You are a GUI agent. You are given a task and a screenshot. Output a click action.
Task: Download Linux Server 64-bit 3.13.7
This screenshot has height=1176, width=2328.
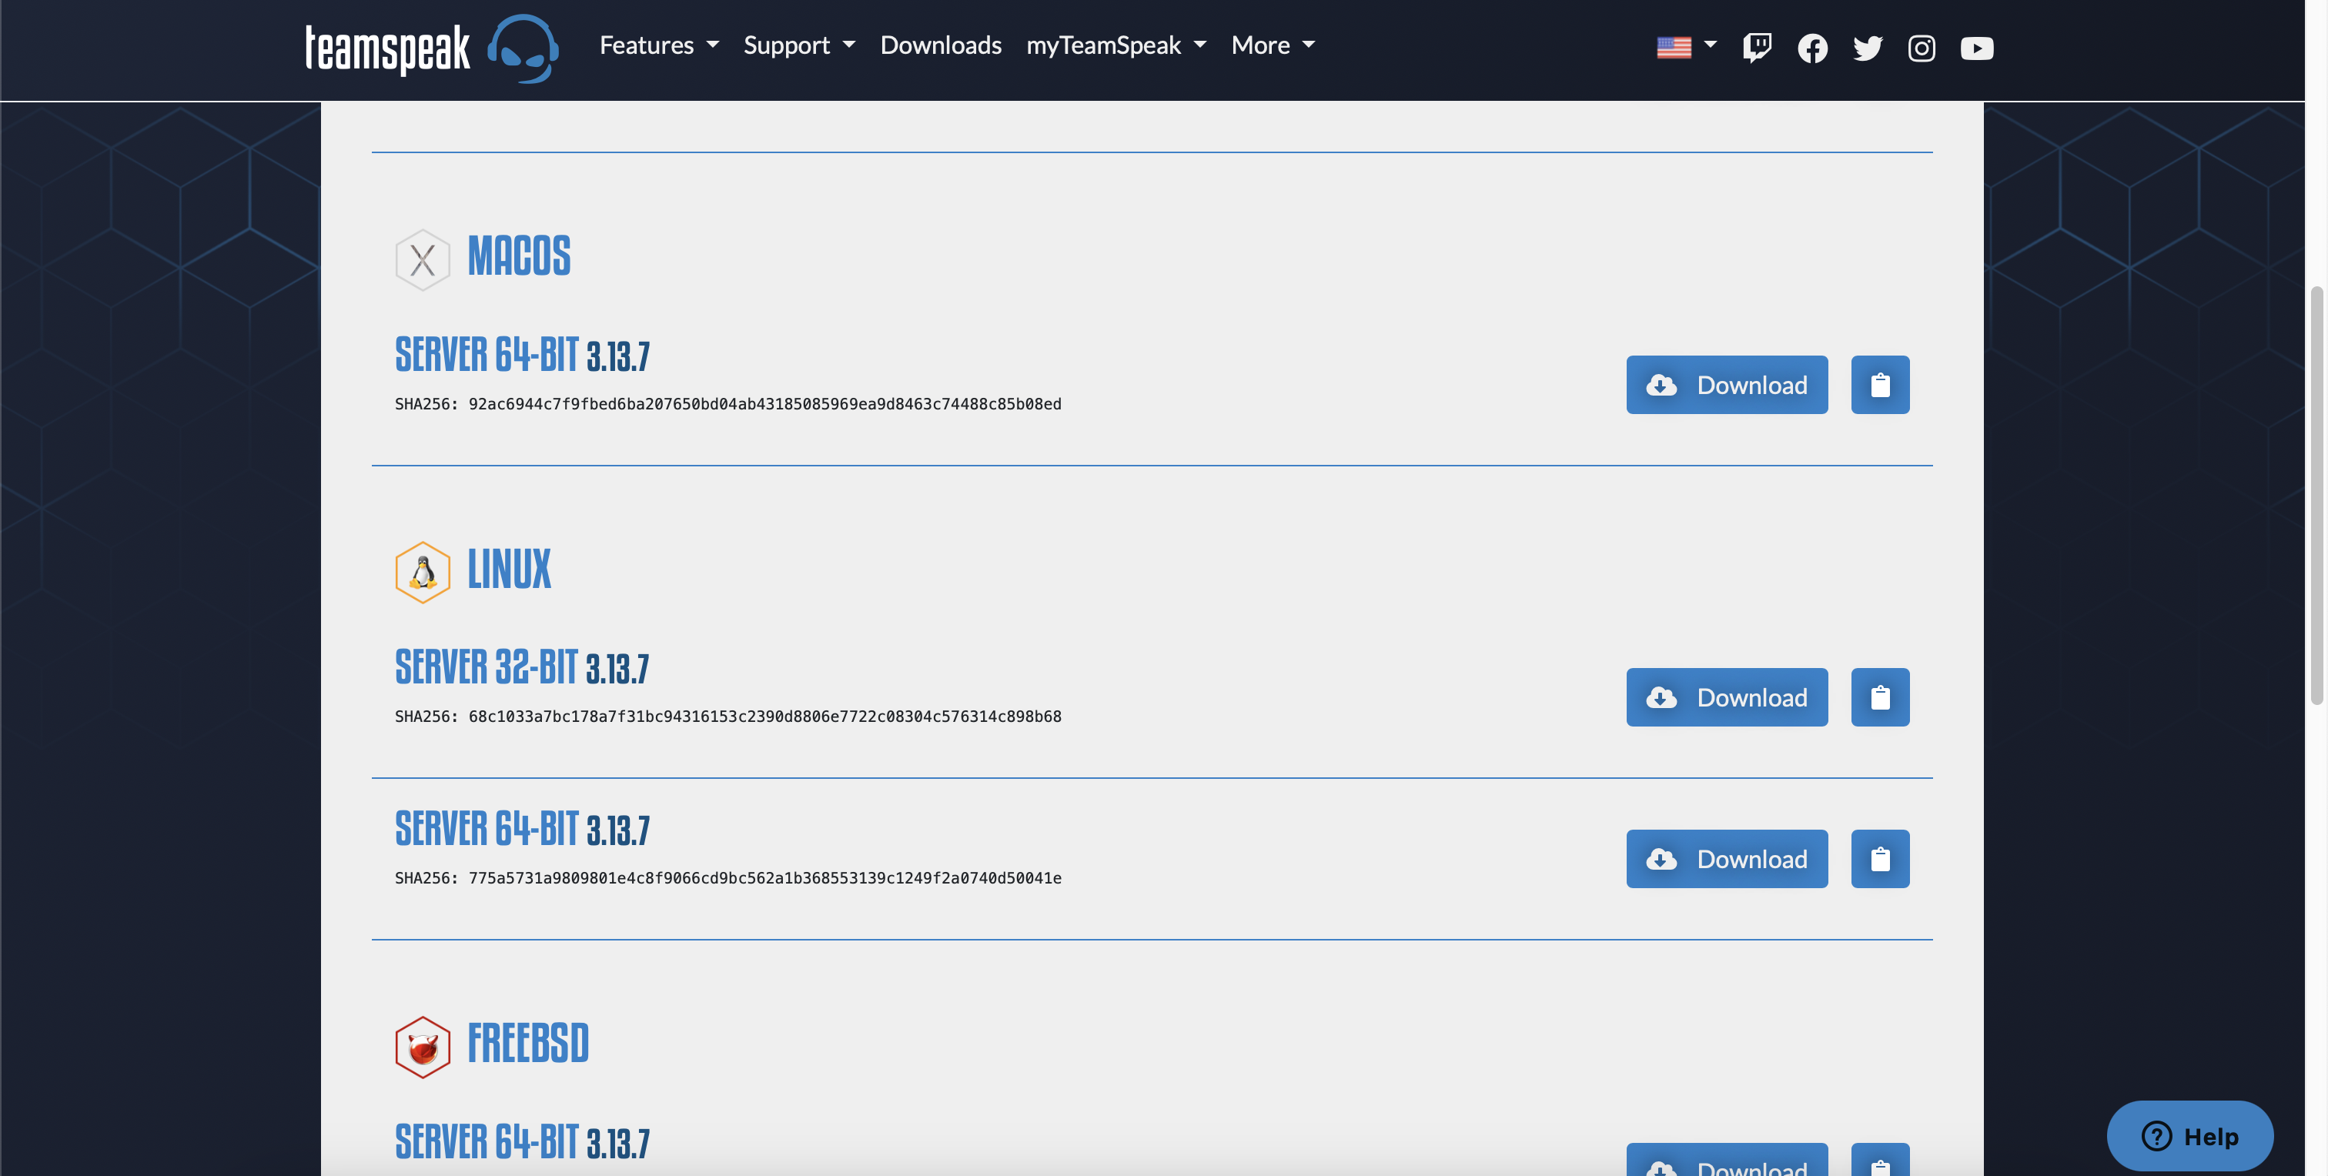pos(1727,859)
